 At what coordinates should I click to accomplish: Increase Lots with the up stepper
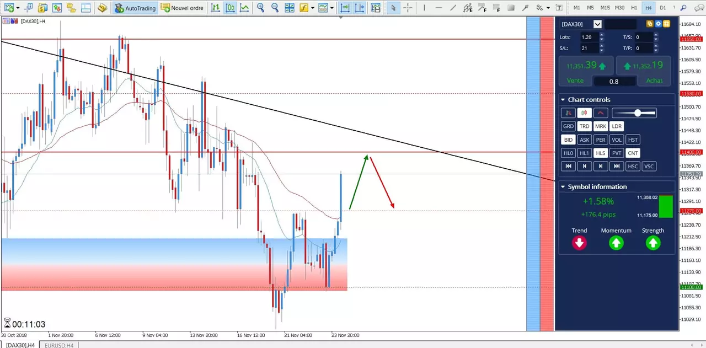(602, 35)
